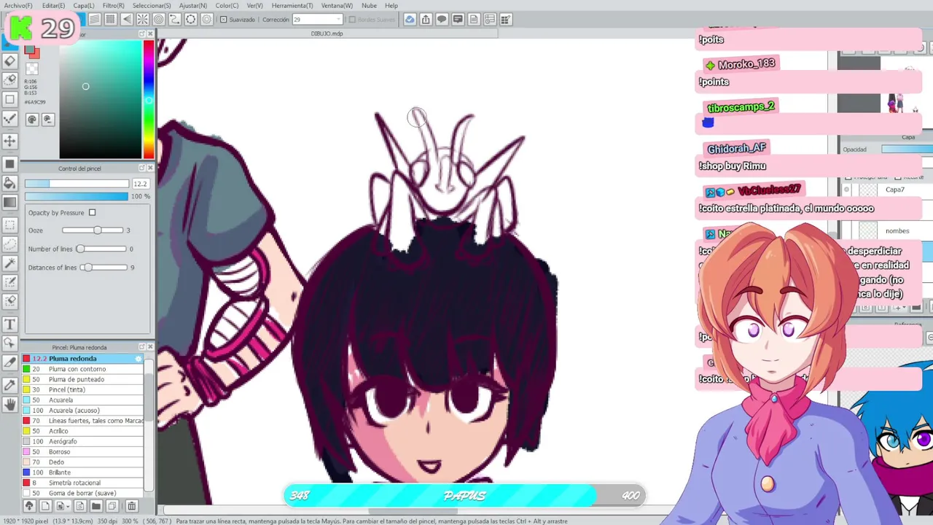933x525 pixels.
Task: Pick a color in the saturation square
Action: point(101,99)
